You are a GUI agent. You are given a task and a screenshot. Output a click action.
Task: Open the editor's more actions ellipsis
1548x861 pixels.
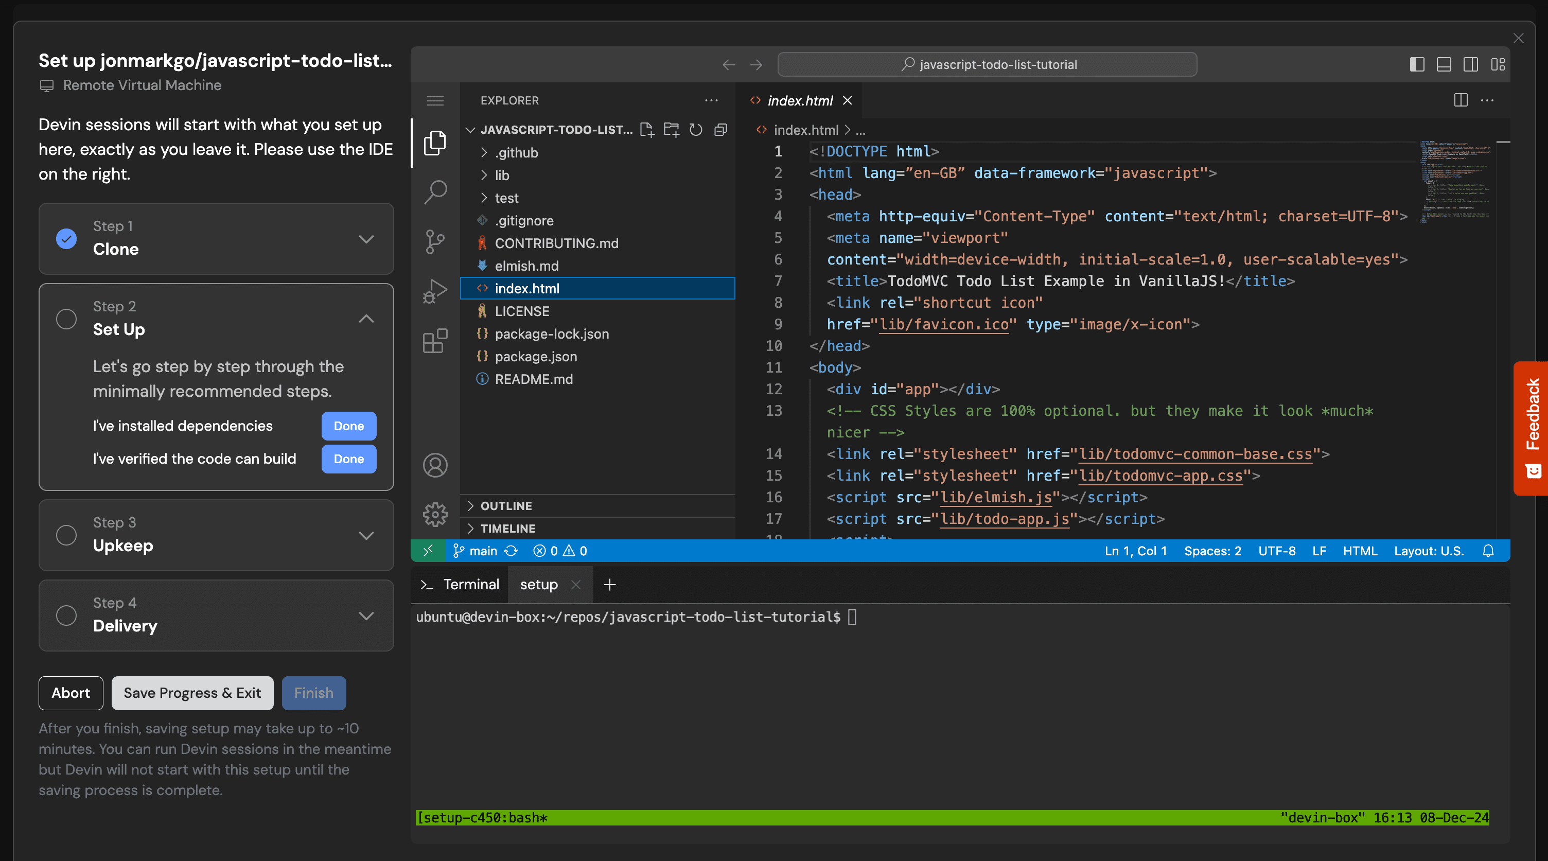click(x=1487, y=100)
